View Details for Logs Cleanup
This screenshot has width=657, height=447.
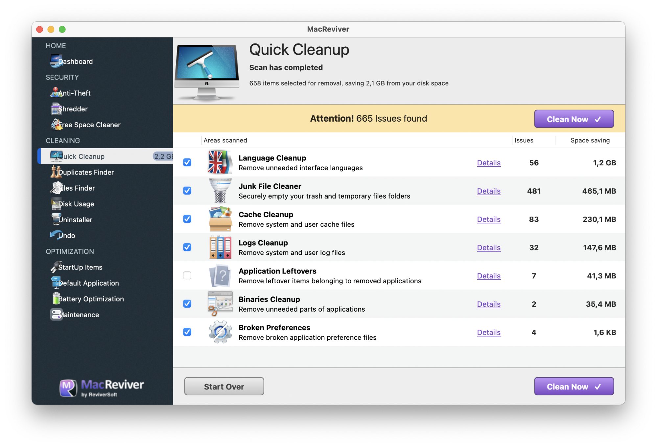tap(489, 247)
